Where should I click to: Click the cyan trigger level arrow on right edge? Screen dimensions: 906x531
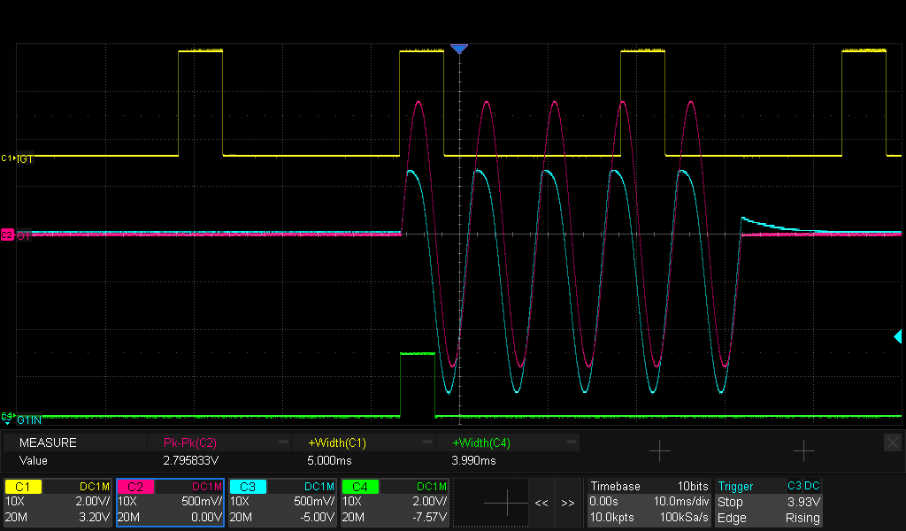[897, 336]
